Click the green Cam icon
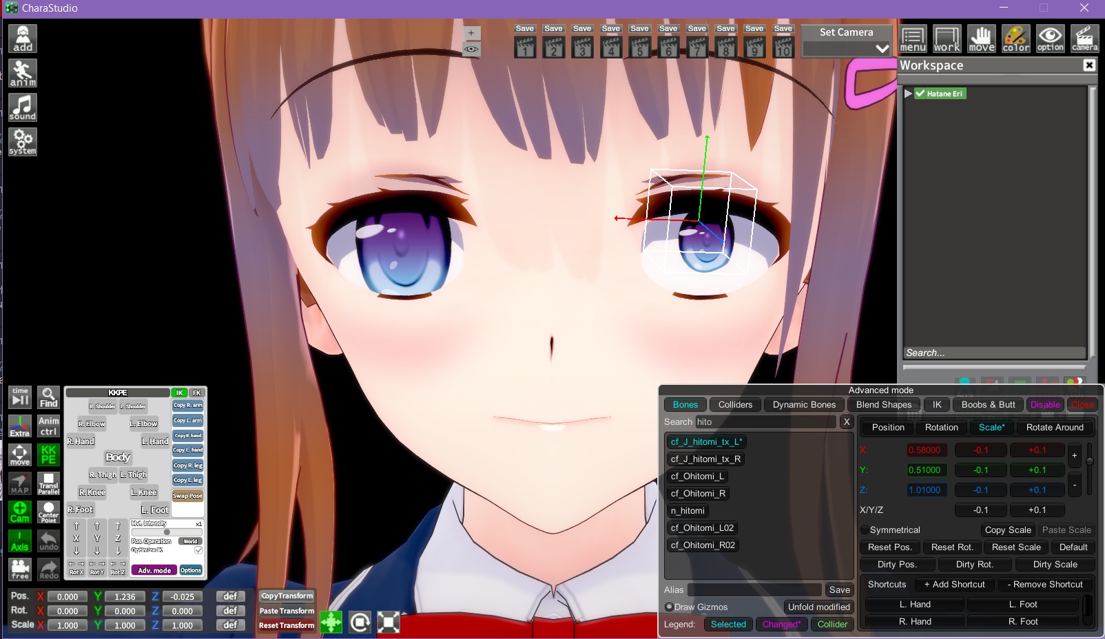The image size is (1105, 639). pyautogui.click(x=20, y=512)
